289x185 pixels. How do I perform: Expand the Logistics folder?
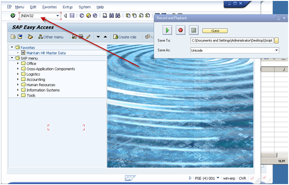click(18, 74)
